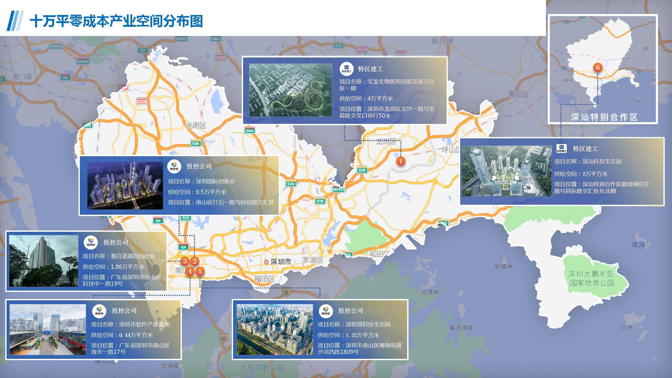Image resolution: width=672 pixels, height=378 pixels.
Task: Click 深投控 logo in 深圳国际创新谷 card
Action: 174,166
